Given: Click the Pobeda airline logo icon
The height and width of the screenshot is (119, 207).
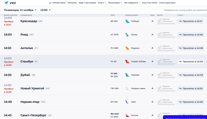Looking at the screenshot, I should (127, 21).
